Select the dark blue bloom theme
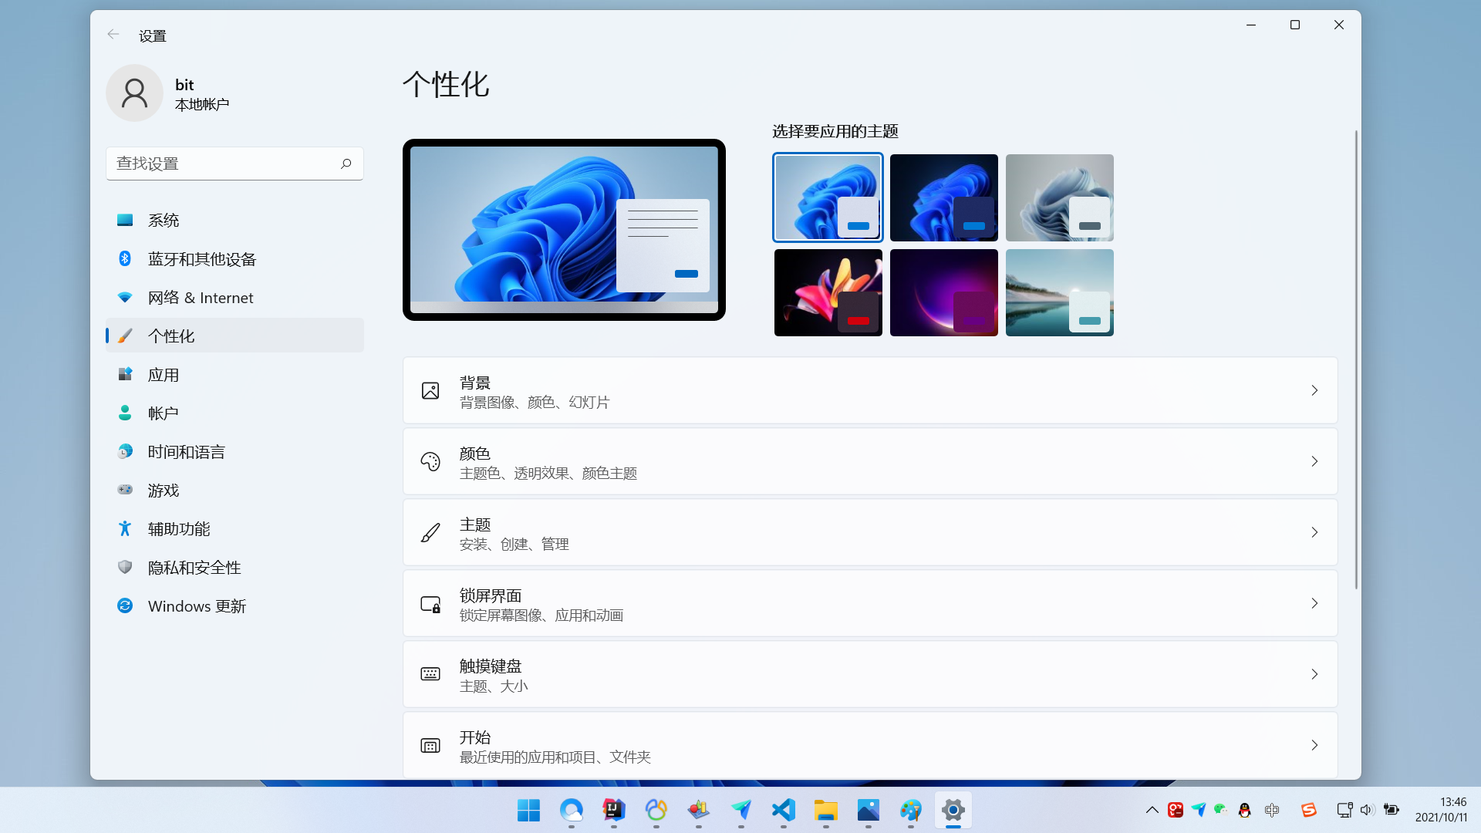This screenshot has width=1481, height=833. tap(943, 197)
